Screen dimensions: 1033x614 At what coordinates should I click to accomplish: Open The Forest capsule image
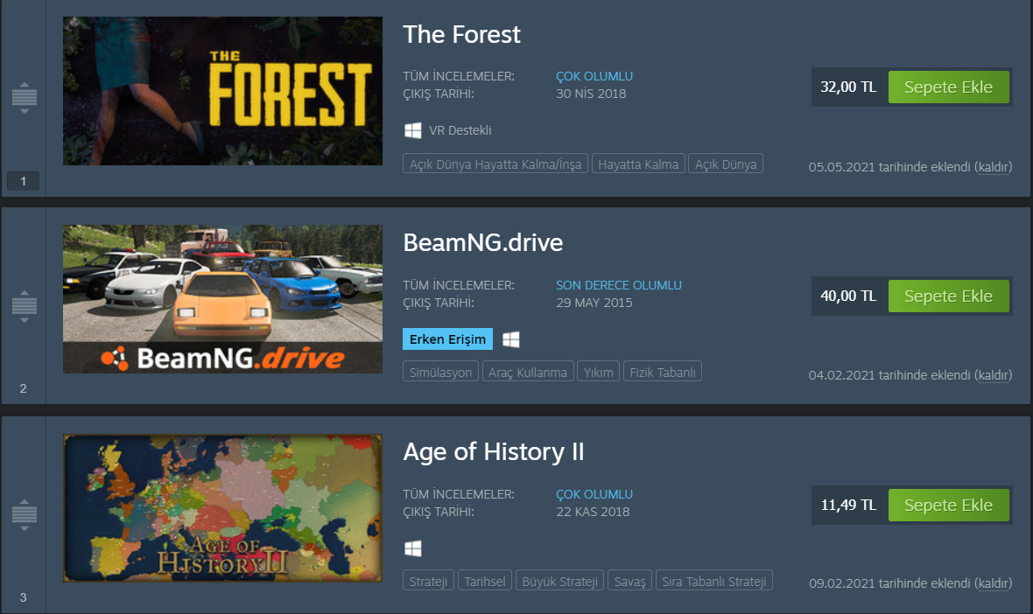[x=222, y=91]
